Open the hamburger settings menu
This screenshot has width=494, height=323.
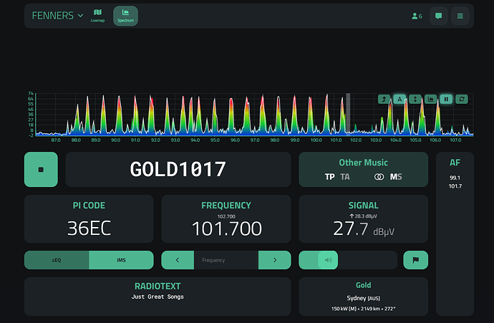pyautogui.click(x=460, y=16)
